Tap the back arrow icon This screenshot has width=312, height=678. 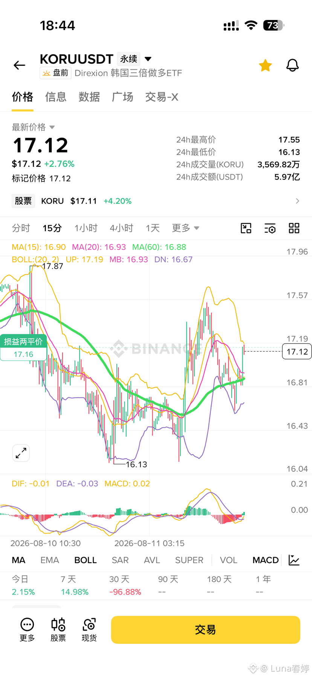(x=19, y=65)
